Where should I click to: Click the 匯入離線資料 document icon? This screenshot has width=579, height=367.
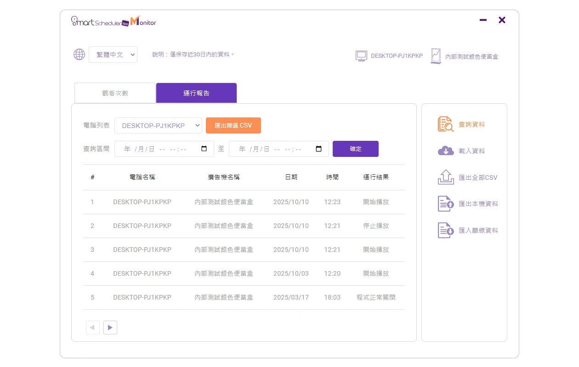pyautogui.click(x=445, y=230)
